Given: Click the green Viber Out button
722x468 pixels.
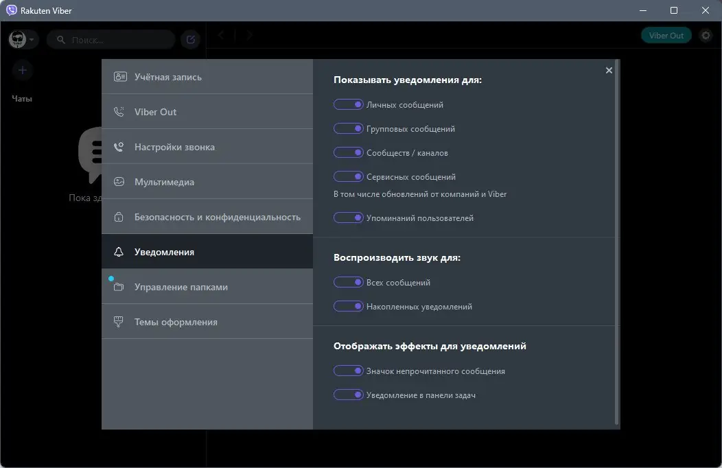Looking at the screenshot, I should pos(666,36).
